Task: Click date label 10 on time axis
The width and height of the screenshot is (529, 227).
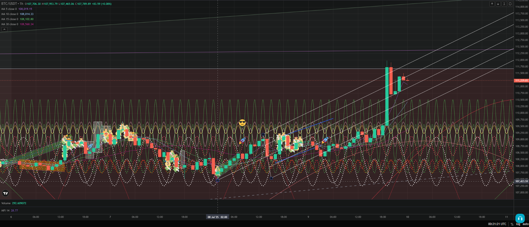Action: pos(407,217)
